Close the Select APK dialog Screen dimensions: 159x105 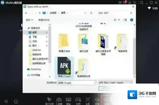click(x=133, y=7)
